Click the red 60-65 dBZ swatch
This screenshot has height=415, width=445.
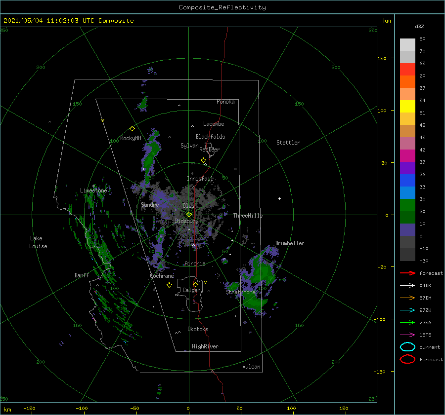point(407,70)
